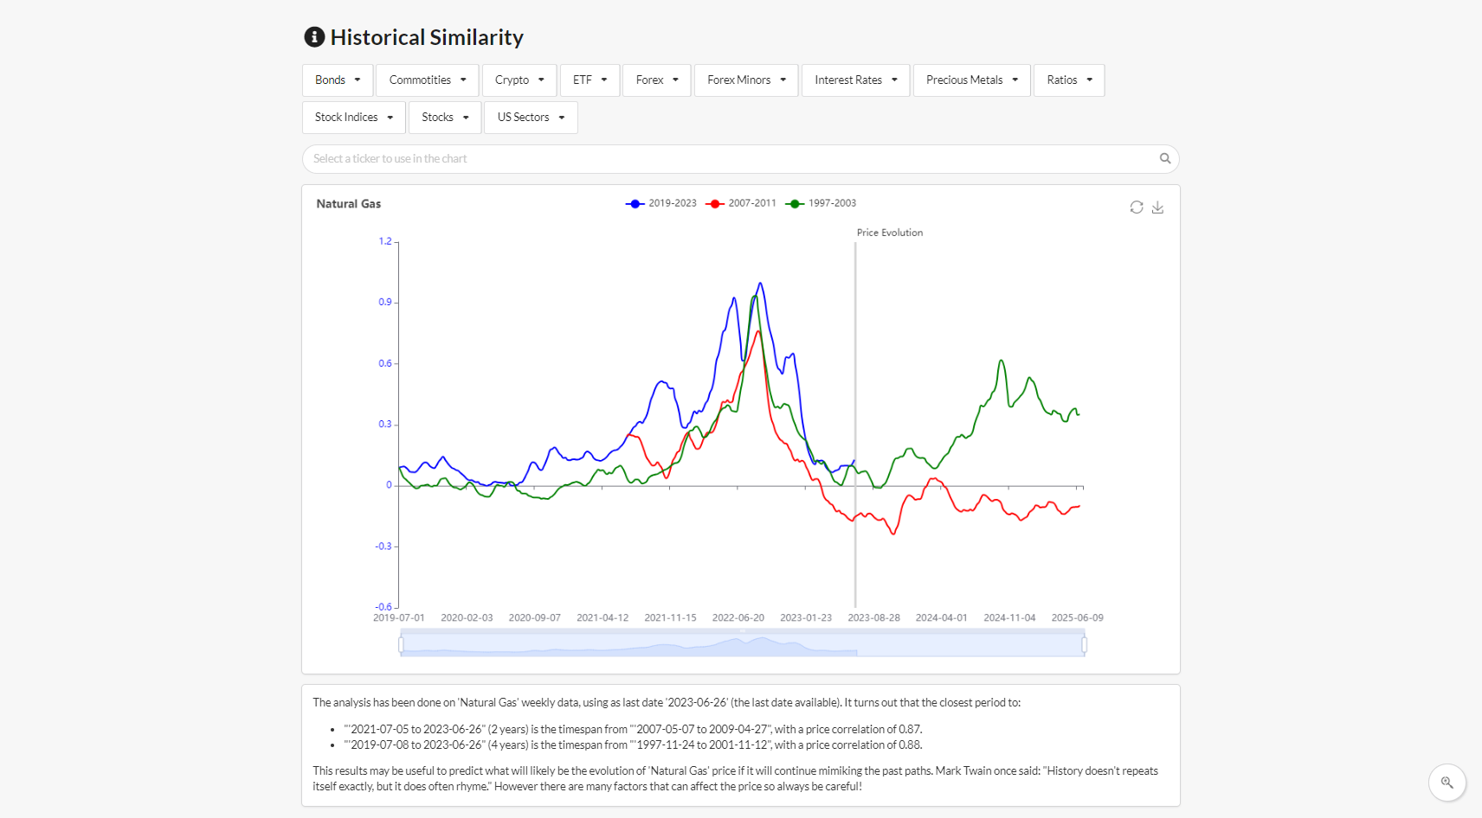Open the floating zoom button
The height and width of the screenshot is (818, 1482).
tap(1447, 783)
